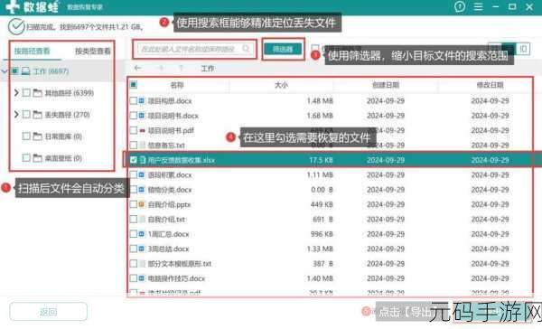Switch to the rightmost view mode icon
Viewport: 542px width, 329px height.
coord(523,49)
